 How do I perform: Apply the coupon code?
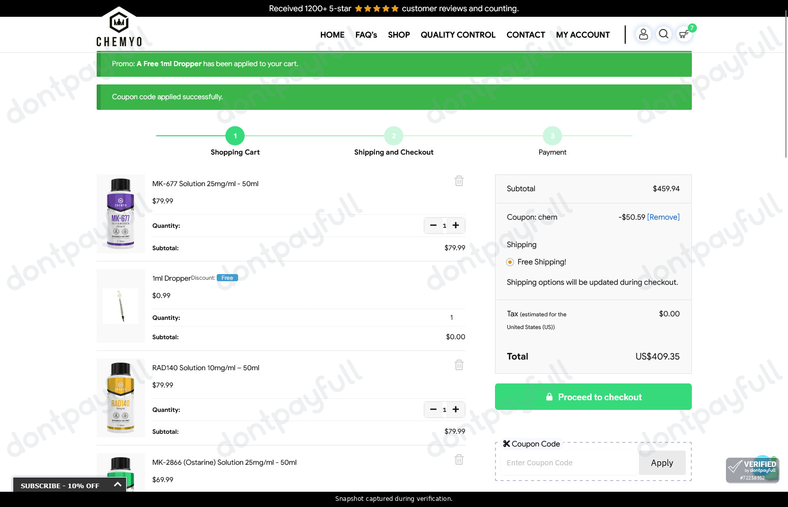661,463
